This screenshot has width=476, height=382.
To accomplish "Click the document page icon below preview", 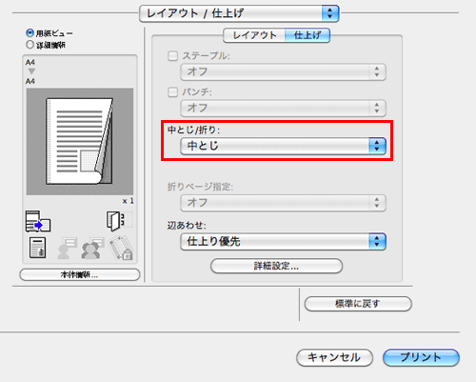I will [37, 248].
